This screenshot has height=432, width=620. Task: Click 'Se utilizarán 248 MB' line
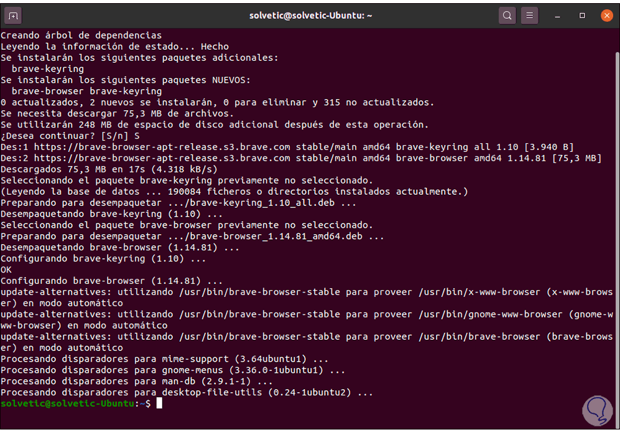tap(215, 124)
